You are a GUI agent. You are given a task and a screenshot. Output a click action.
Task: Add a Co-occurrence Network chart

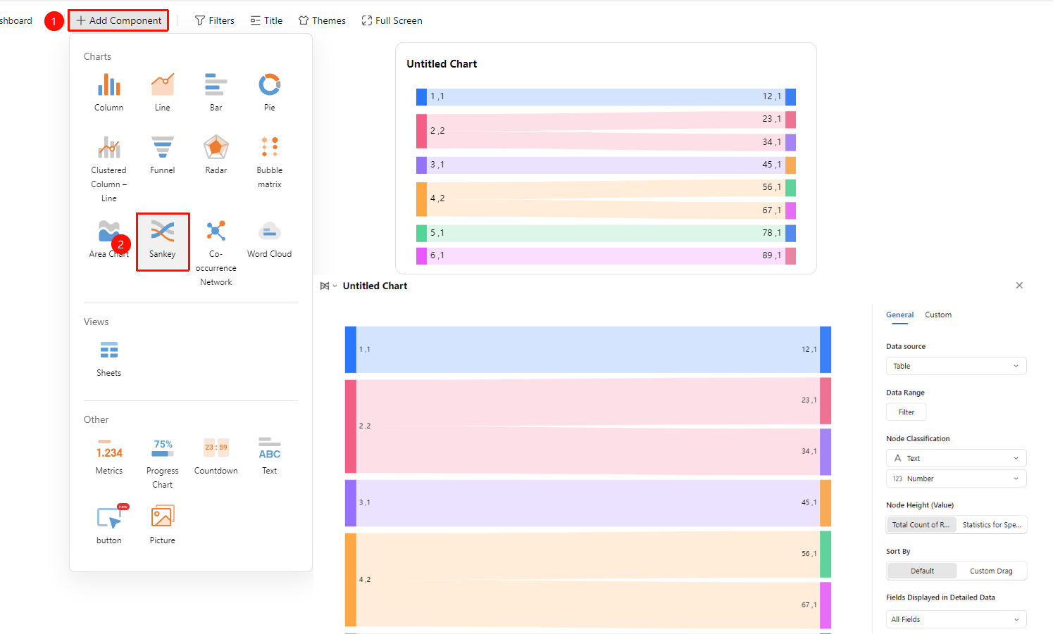coord(216,252)
